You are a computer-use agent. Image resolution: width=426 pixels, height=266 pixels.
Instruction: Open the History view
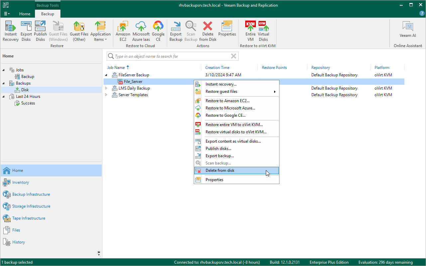[x=51, y=242]
